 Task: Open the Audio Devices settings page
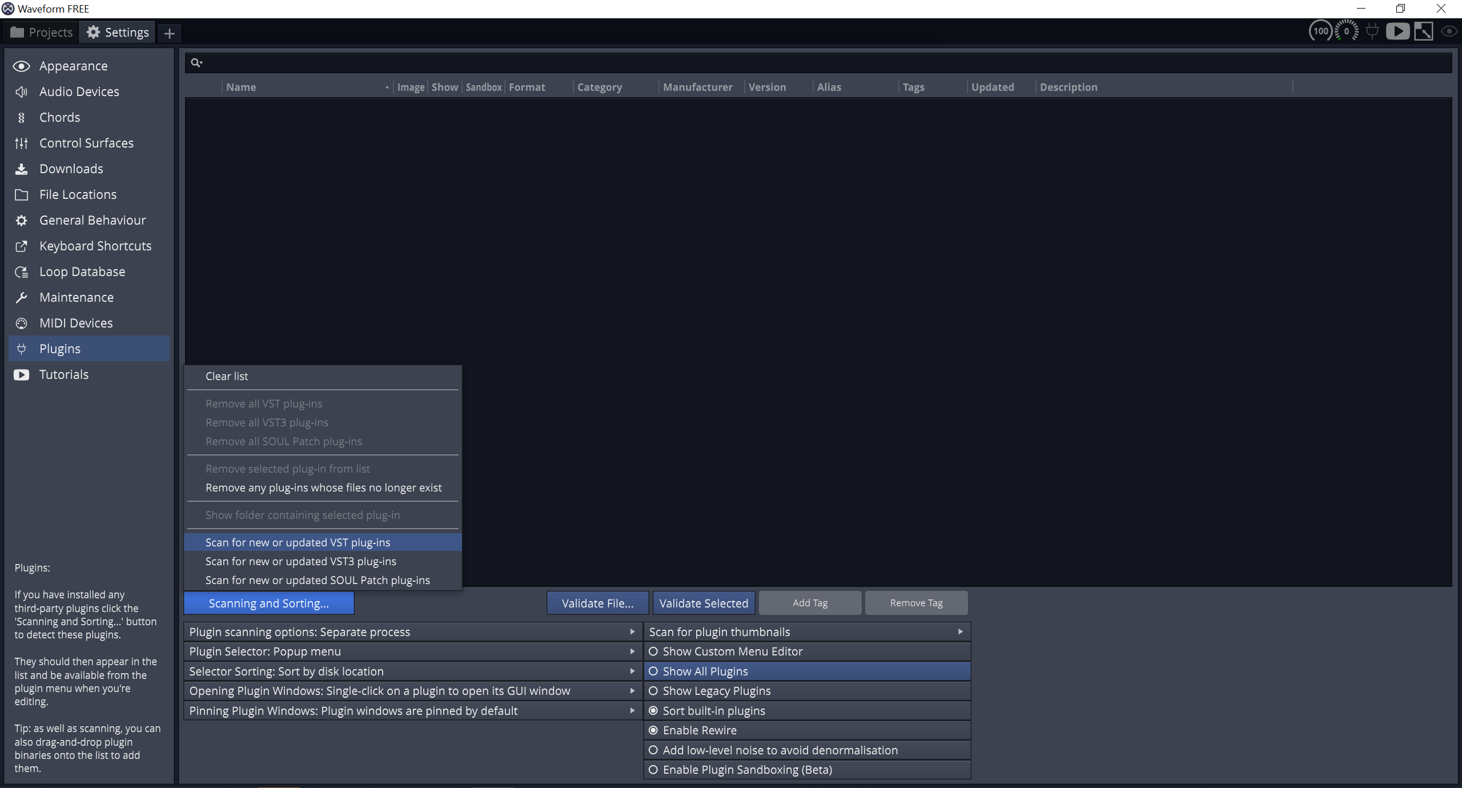(x=89, y=92)
